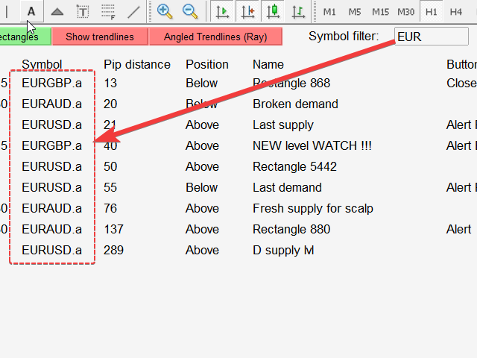
Task: Select EURUSD.a in the Last supply row
Action: click(x=51, y=125)
